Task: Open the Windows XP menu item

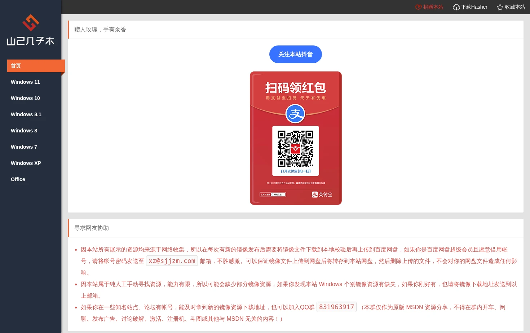Action: [26, 163]
